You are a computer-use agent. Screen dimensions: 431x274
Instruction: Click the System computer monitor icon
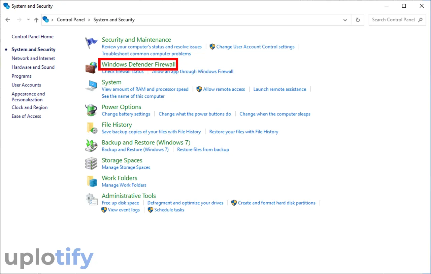coord(91,85)
